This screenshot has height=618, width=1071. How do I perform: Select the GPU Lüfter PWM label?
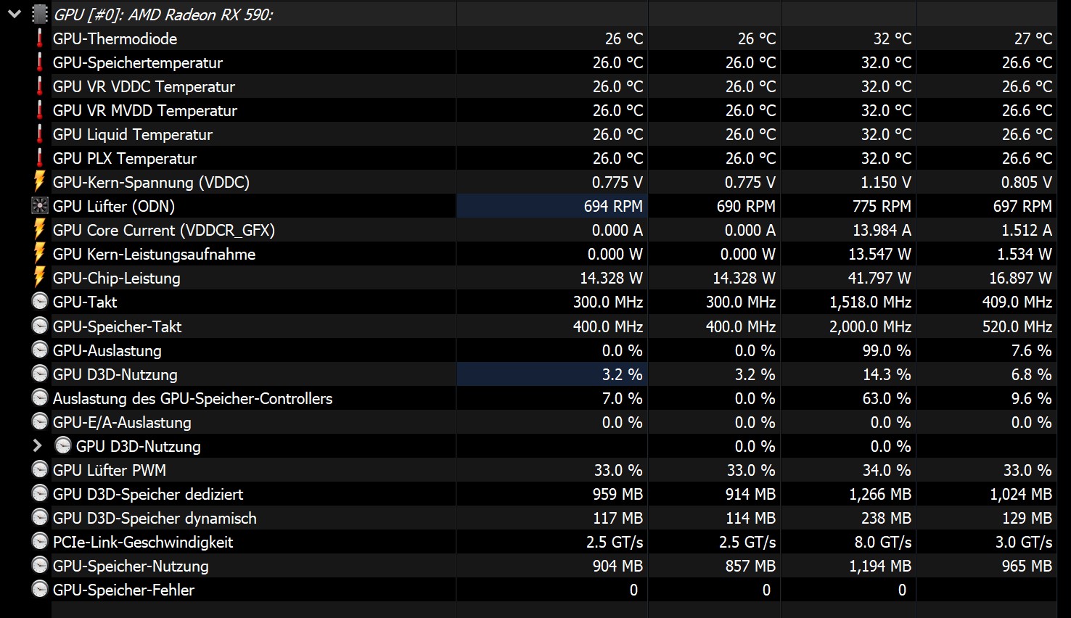point(110,470)
